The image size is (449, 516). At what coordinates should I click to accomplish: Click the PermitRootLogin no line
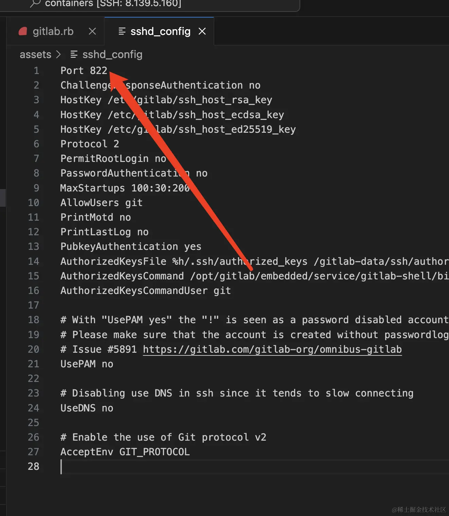(x=113, y=159)
